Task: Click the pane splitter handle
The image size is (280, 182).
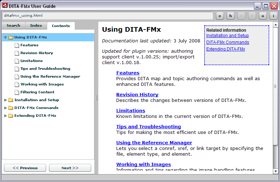Action: click(97, 98)
